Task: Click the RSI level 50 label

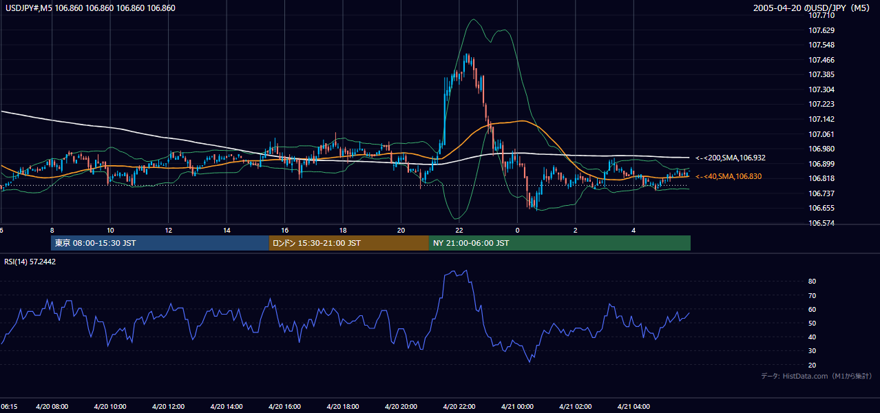Action: pos(813,323)
